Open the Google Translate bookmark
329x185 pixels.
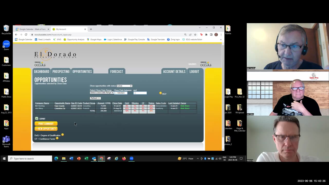click(x=156, y=40)
